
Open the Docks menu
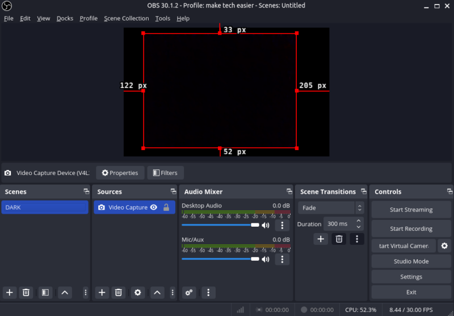[x=65, y=18]
